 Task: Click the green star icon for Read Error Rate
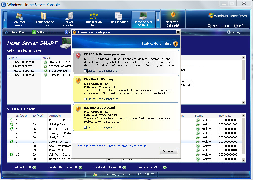coord(11,120)
